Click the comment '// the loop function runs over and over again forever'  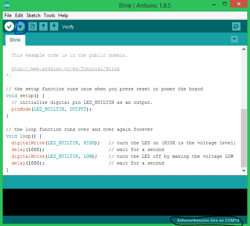[79, 129]
